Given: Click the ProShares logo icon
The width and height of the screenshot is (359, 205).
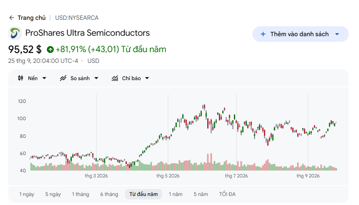Looking at the screenshot, I should (x=15, y=33).
